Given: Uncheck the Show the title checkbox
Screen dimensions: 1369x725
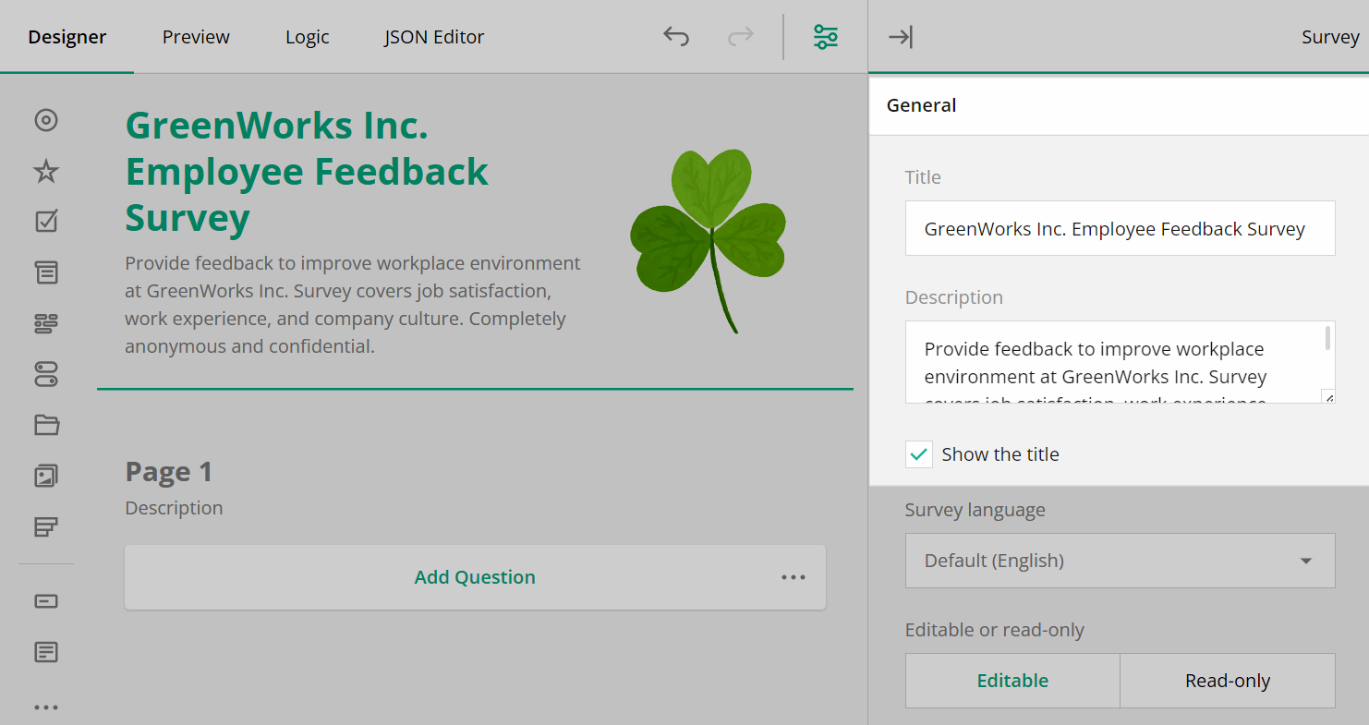Looking at the screenshot, I should click(x=919, y=454).
